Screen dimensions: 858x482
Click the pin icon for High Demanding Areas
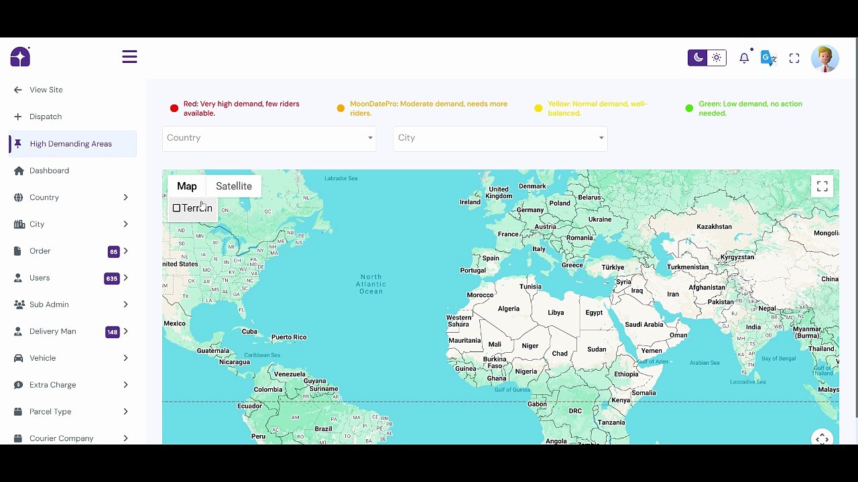click(18, 144)
